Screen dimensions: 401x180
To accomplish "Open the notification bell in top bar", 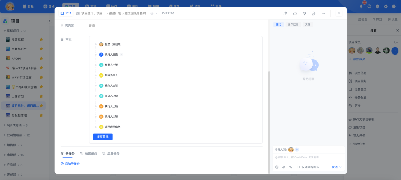I will [x=361, y=6].
